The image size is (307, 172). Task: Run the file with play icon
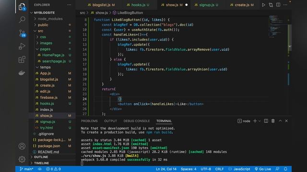pos(263,5)
